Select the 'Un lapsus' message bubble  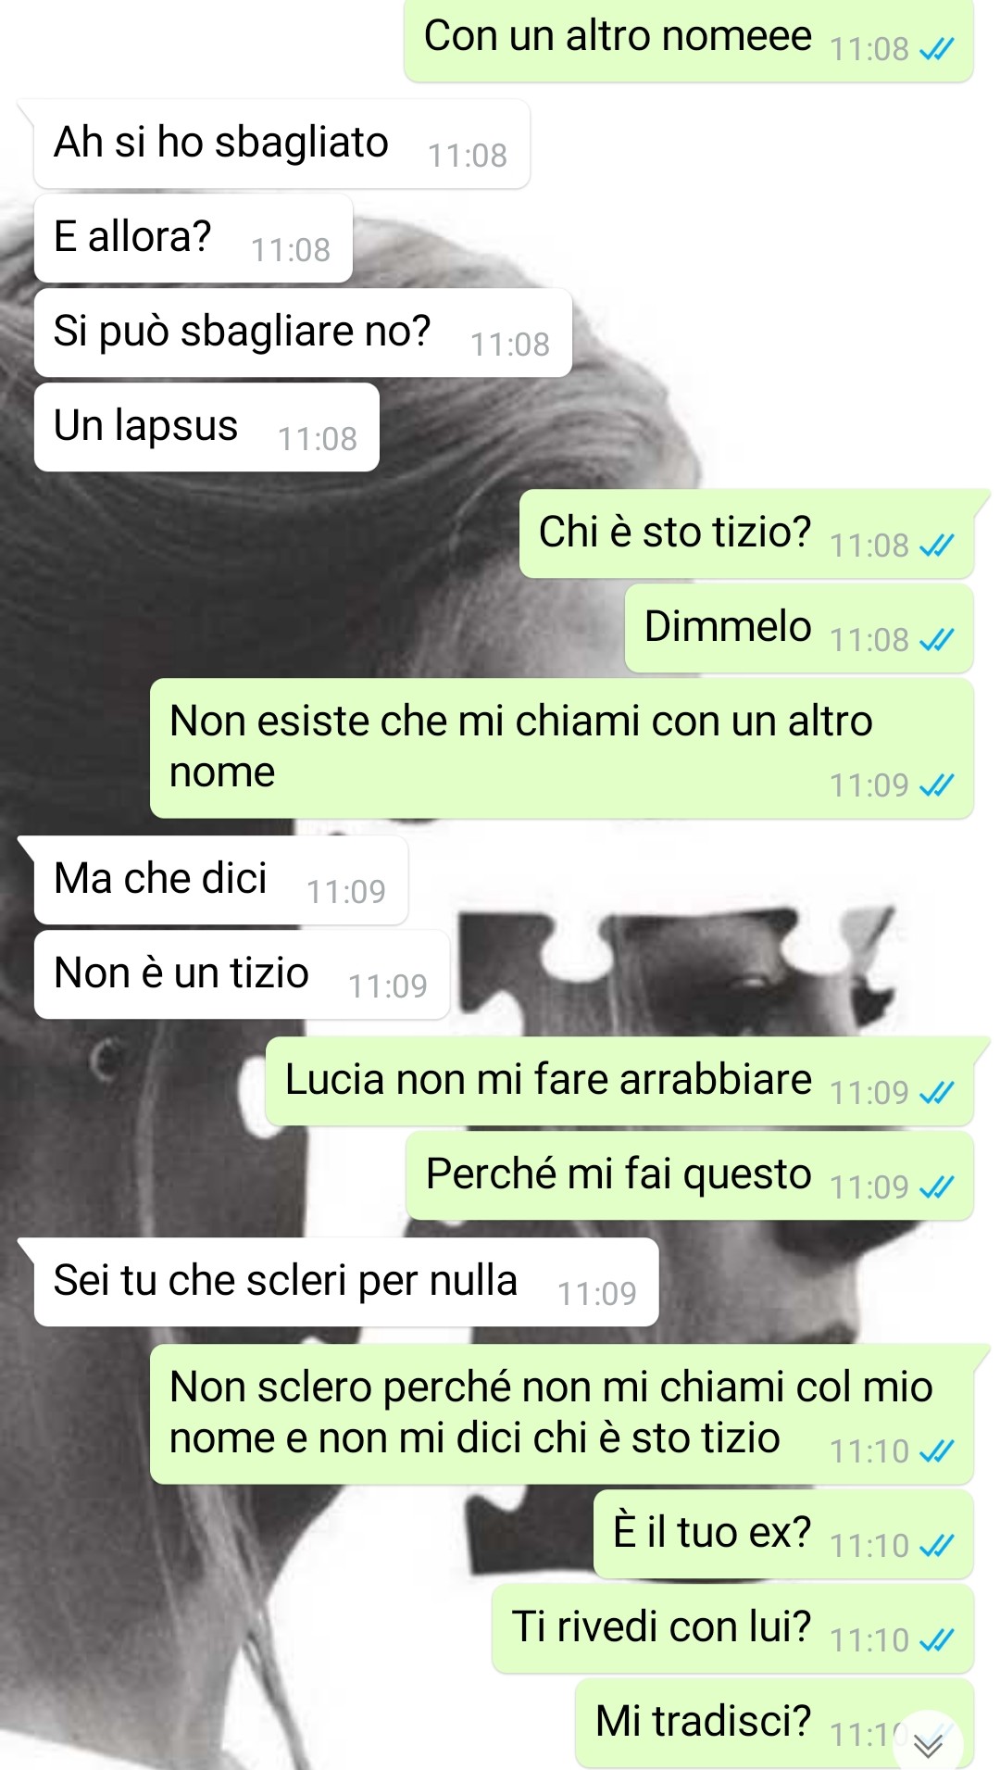pos(206,427)
